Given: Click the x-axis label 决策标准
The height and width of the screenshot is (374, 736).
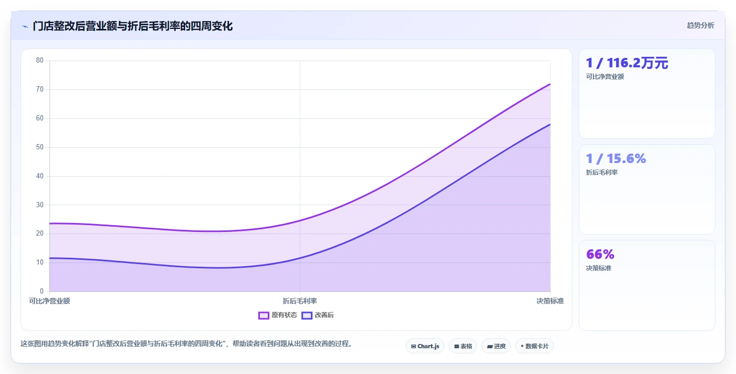Looking at the screenshot, I should pyautogui.click(x=550, y=301).
